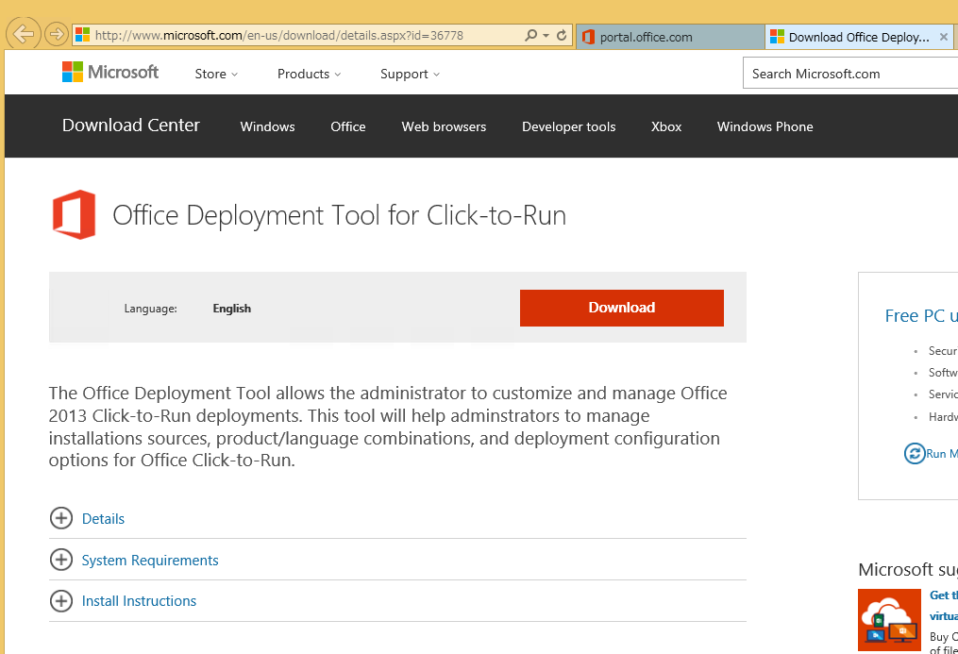
Task: Select the Download Office Deploy... tab
Action: point(858,37)
